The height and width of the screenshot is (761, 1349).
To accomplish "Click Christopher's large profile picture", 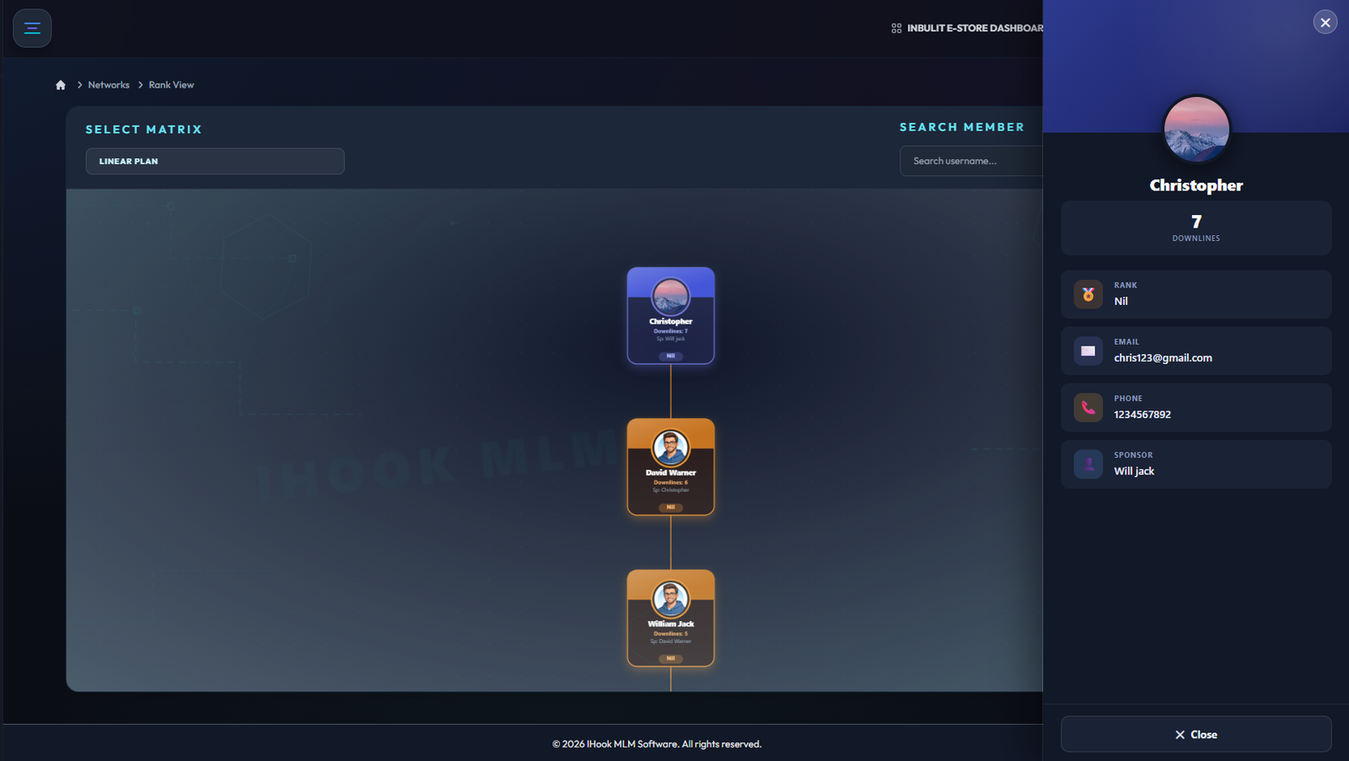I will (1196, 129).
